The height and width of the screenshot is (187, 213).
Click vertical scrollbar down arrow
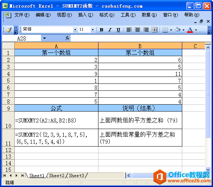click(208, 169)
